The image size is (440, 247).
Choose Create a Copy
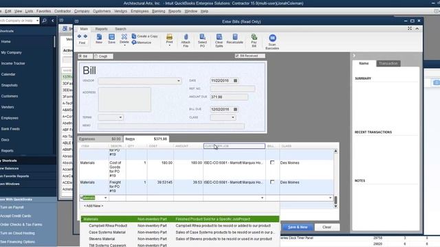point(145,36)
